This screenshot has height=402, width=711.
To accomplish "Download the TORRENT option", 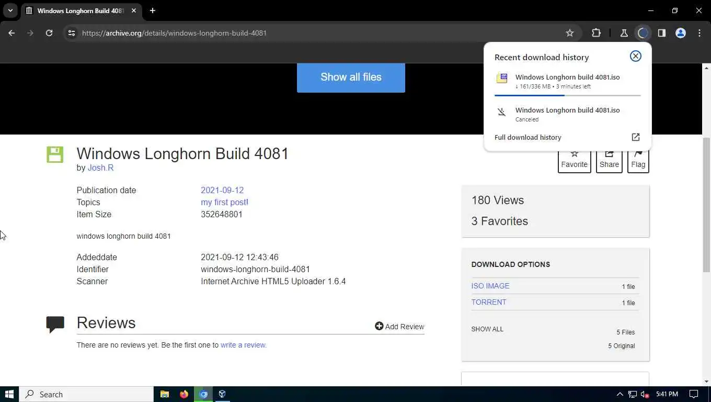I will (489, 302).
